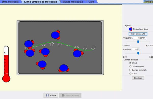
Task: Click the PhET logo in the corner
Action: [x=148, y=2]
